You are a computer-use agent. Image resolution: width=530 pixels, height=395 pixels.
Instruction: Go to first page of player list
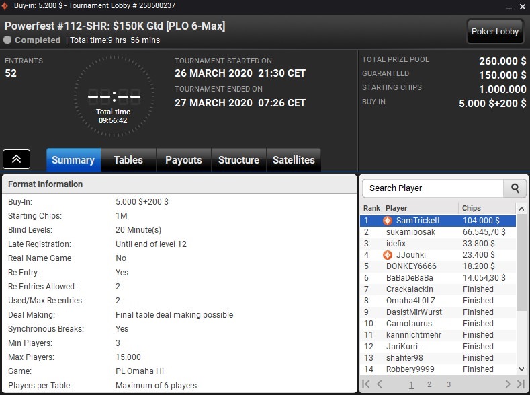coord(365,384)
